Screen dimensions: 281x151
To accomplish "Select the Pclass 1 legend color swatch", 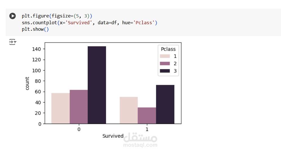I will click(165, 56).
